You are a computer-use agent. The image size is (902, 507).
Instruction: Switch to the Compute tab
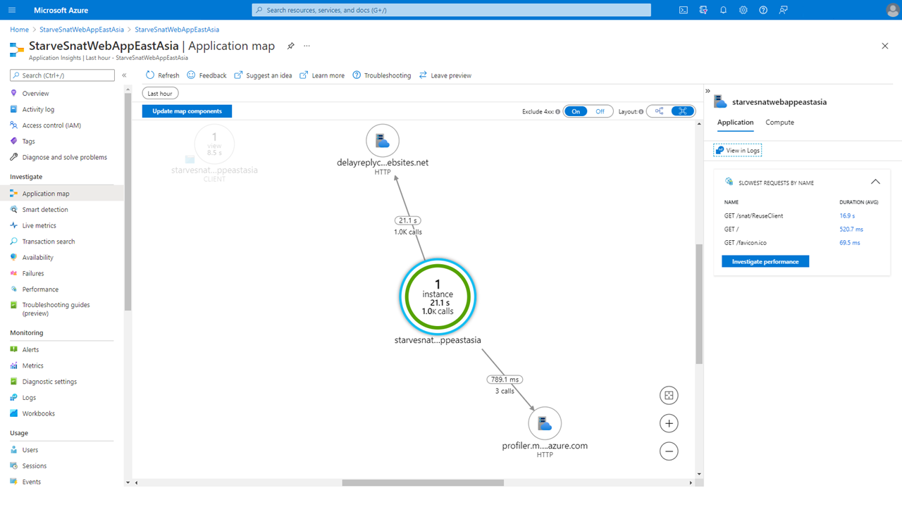pos(779,123)
